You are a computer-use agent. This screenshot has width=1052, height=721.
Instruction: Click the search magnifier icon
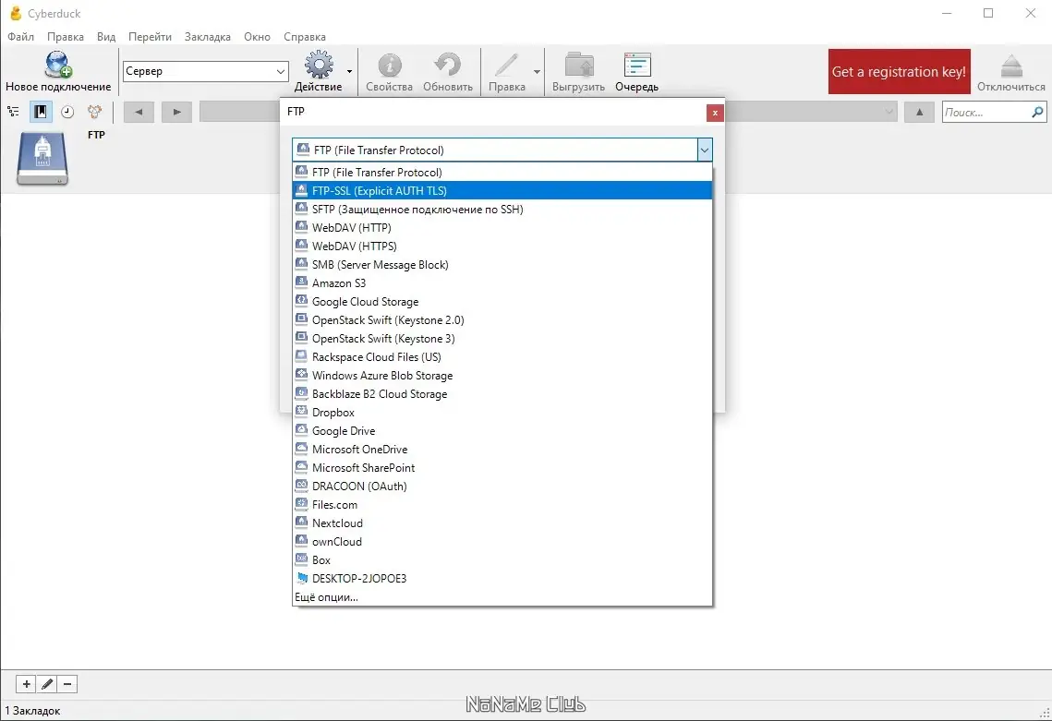pyautogui.click(x=1037, y=112)
